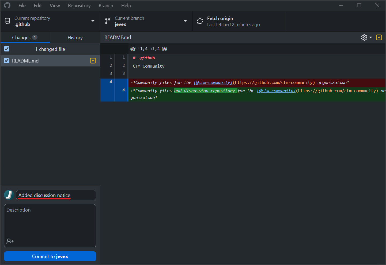Viewport: 386px width, 265px height.
Task: Open the dropdown arrow beside the gear
Action: click(x=371, y=37)
